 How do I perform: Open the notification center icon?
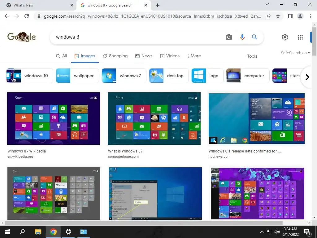click(307, 232)
